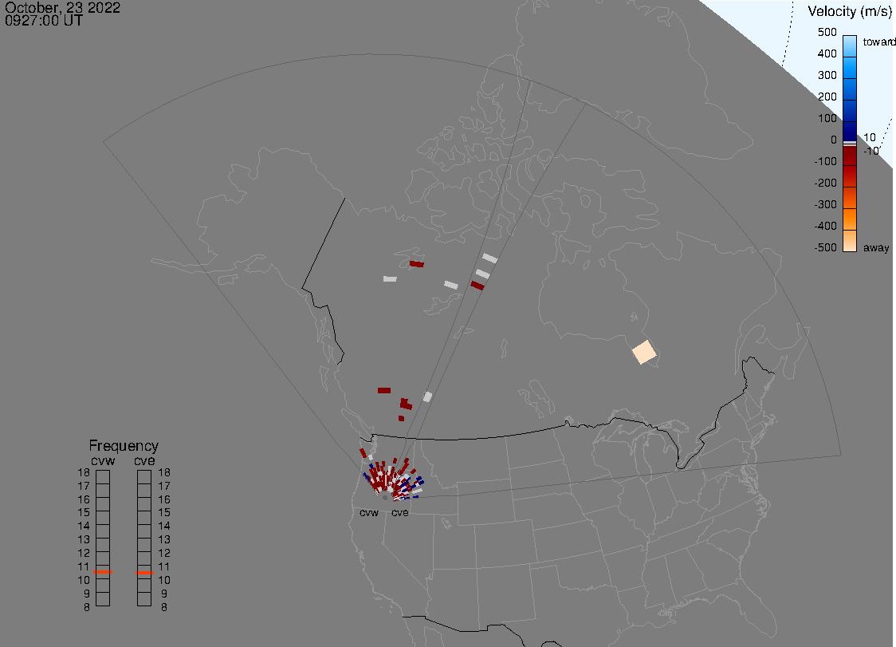
Task: Pick the 200–300 m/s blue color bar segment
Action: coord(850,89)
